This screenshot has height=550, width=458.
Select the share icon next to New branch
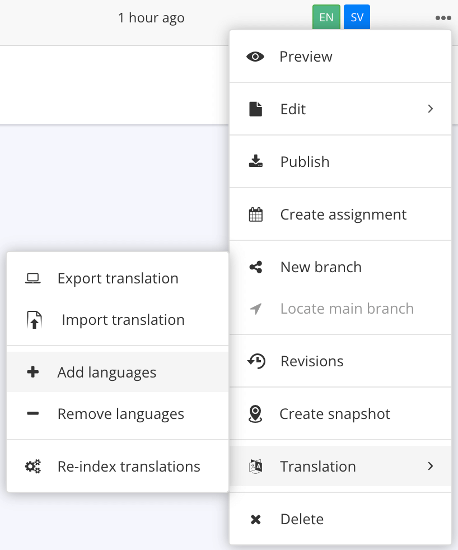[x=255, y=267]
